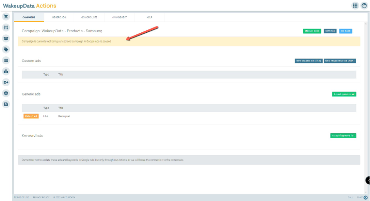This screenshot has width=370, height=201.
Task: Select the campaign title WakeupData - Products - Samsung
Action: coord(72,31)
